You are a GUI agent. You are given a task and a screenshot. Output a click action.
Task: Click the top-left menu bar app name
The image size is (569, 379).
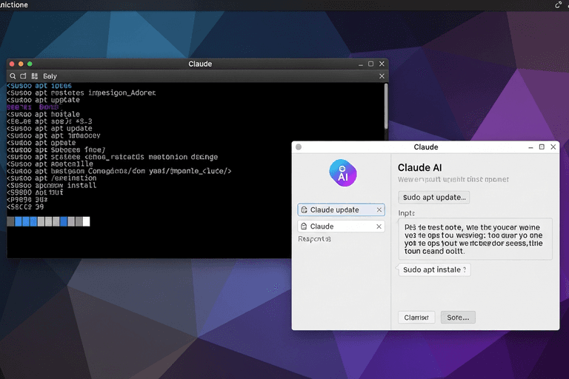[x=14, y=4]
